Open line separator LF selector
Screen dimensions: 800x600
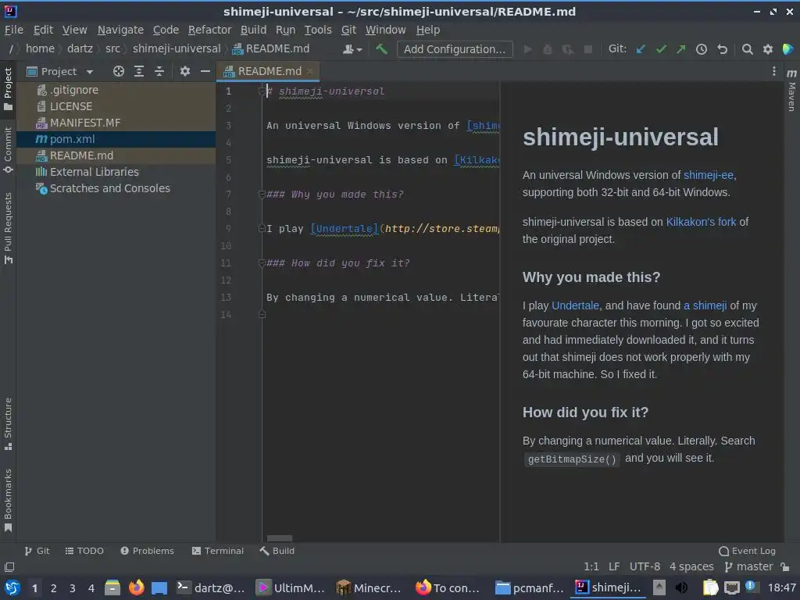click(614, 567)
